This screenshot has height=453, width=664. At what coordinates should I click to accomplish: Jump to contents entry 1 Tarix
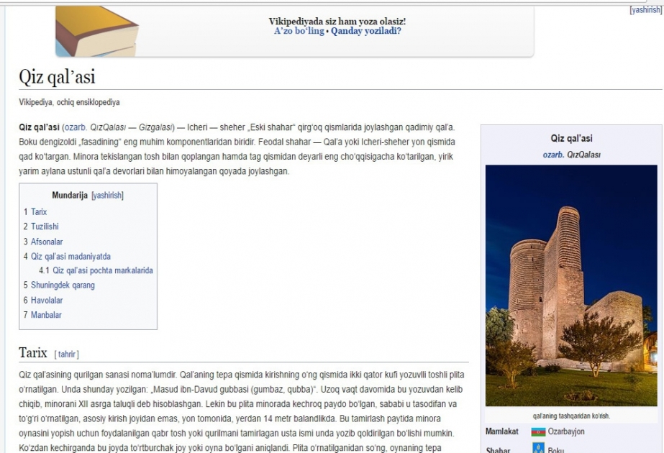pyautogui.click(x=39, y=211)
